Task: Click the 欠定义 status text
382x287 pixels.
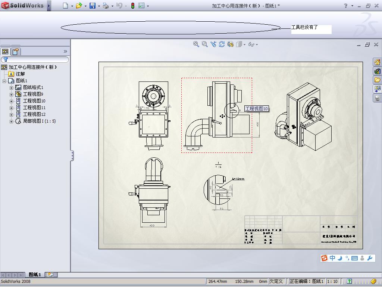Action: [276, 281]
